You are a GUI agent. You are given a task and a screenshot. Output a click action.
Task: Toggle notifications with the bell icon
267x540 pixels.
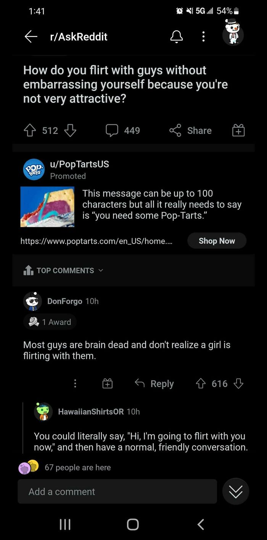[x=176, y=37]
